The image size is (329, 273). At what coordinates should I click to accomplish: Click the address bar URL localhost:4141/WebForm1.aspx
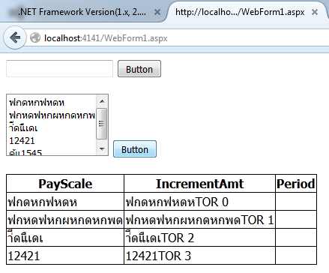106,38
